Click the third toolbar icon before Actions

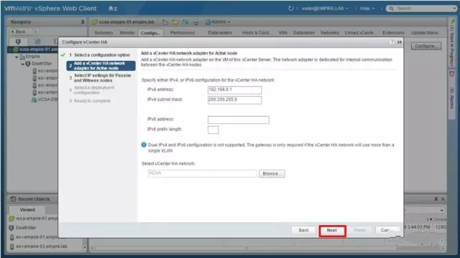(x=185, y=22)
